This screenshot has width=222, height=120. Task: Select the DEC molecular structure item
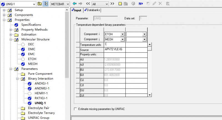(x=31, y=44)
